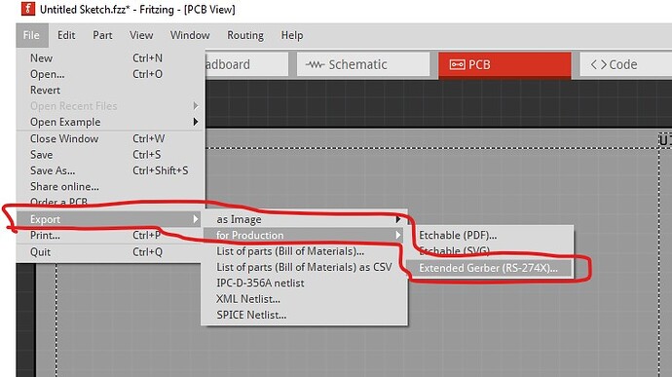672x377 pixels.
Task: Expand the Open Example submenu arrow
Action: [196, 122]
